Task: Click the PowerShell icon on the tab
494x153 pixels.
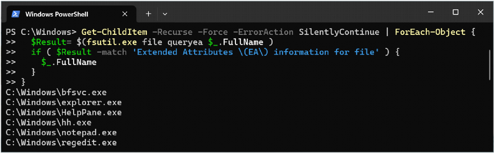Action: click(x=16, y=14)
